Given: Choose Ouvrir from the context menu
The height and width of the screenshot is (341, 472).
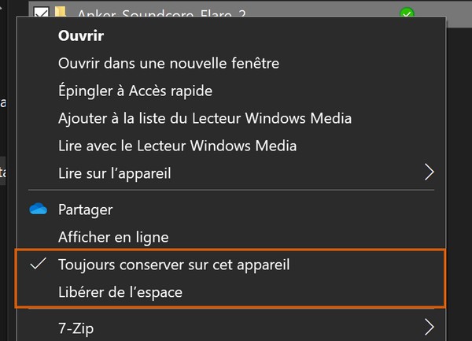Looking at the screenshot, I should click(x=81, y=36).
